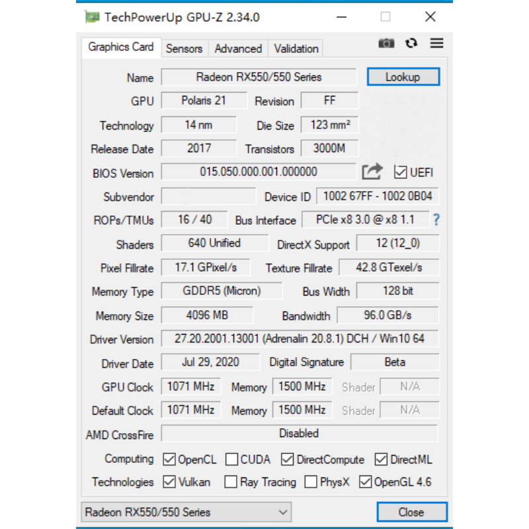
Task: Click the Revision value FF
Action: [x=329, y=101]
